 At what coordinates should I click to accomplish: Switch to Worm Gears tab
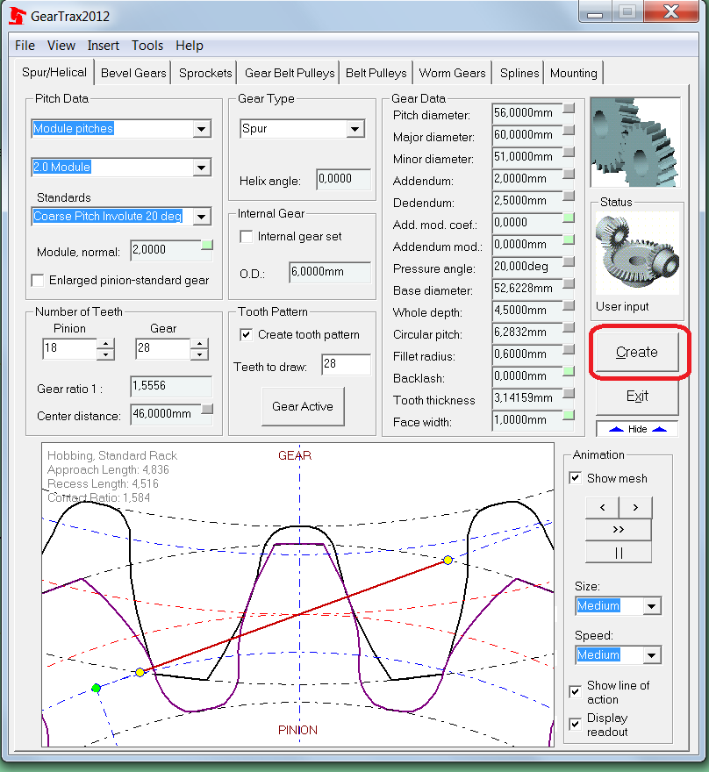(452, 74)
